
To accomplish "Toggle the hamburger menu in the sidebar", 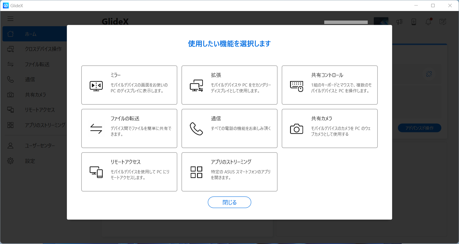I will pyautogui.click(x=10, y=19).
